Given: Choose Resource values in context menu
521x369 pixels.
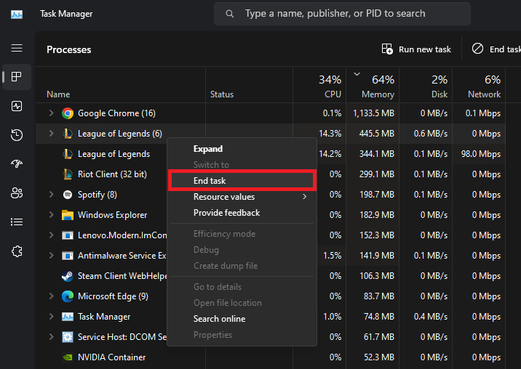Looking at the screenshot, I should [x=242, y=197].
